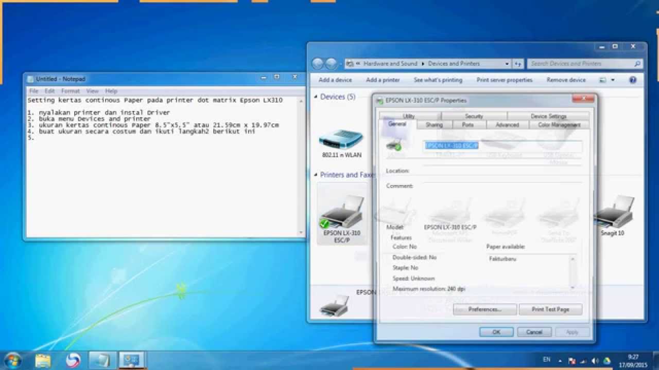Click the details pane printer icon
Viewport: 659px width, 370px height.
pos(335,305)
